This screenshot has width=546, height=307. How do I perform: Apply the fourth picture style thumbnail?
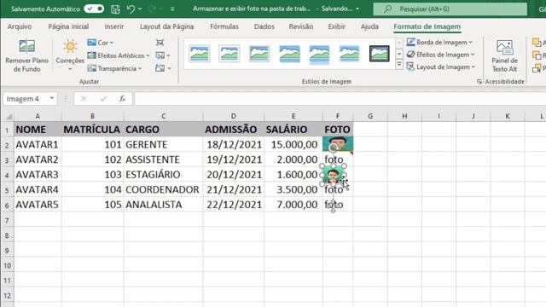pyautogui.click(x=289, y=54)
